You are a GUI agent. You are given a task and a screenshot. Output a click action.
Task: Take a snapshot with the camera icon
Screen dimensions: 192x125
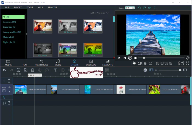point(151,63)
